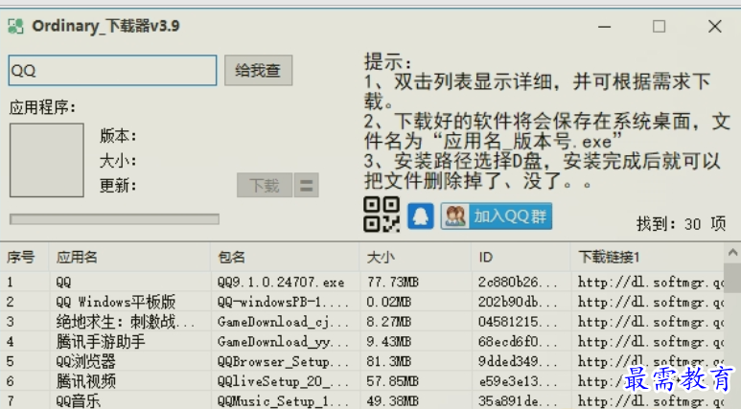The height and width of the screenshot is (409, 741).
Task: Click ID cell 2c880b26...
Action: point(518,283)
